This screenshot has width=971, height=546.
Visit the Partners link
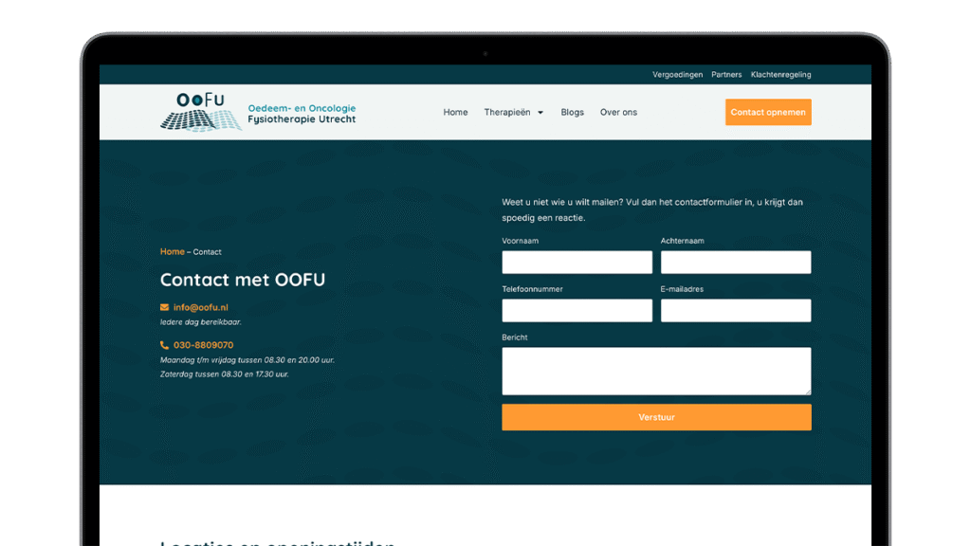(726, 75)
